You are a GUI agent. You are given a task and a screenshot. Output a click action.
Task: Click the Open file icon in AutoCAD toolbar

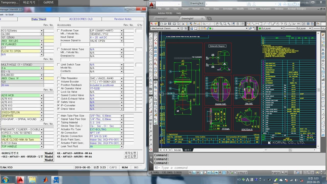165,24
